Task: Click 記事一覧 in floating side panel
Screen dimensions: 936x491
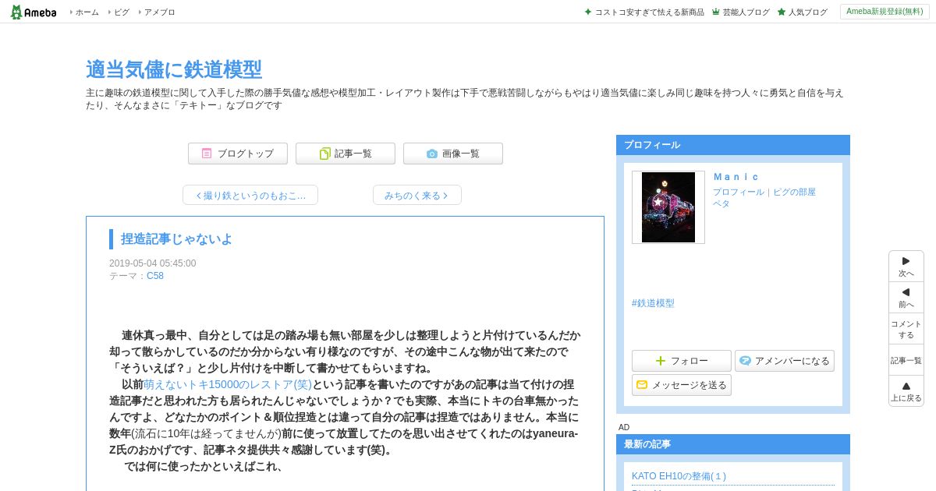Action: [x=906, y=360]
